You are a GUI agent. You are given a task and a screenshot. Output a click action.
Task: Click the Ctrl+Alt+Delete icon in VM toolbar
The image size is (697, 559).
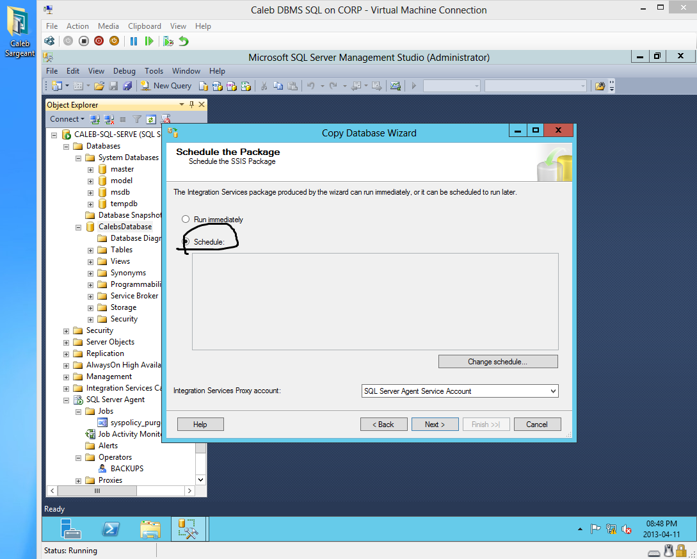pyautogui.click(x=49, y=42)
